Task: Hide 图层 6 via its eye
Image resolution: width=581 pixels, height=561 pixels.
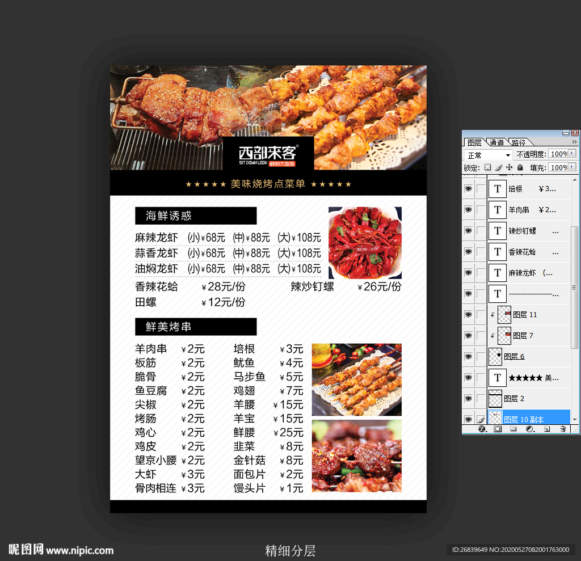Action: pyautogui.click(x=468, y=356)
